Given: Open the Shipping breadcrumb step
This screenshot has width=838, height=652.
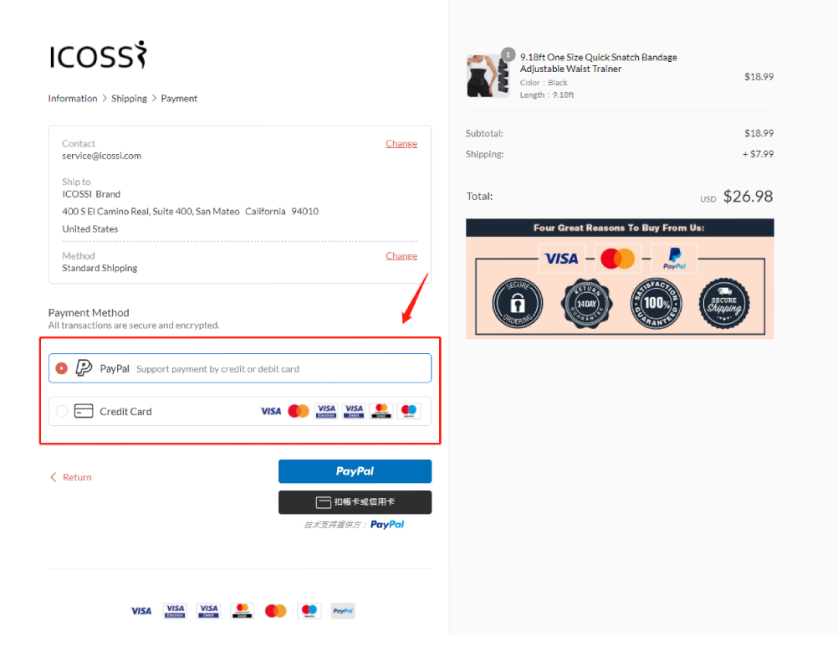Looking at the screenshot, I should (x=129, y=99).
